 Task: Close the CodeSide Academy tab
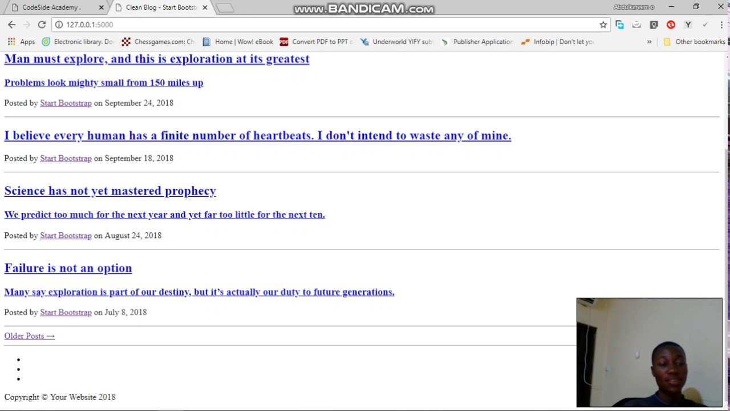tap(101, 7)
